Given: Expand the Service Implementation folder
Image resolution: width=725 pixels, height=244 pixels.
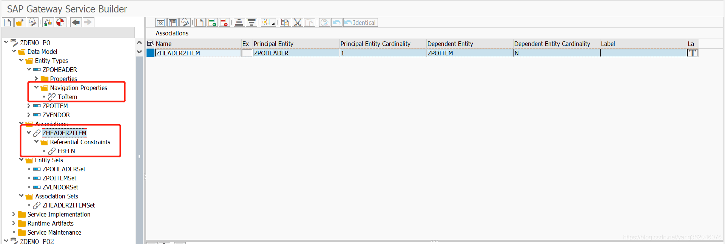Looking at the screenshot, I should pos(14,214).
